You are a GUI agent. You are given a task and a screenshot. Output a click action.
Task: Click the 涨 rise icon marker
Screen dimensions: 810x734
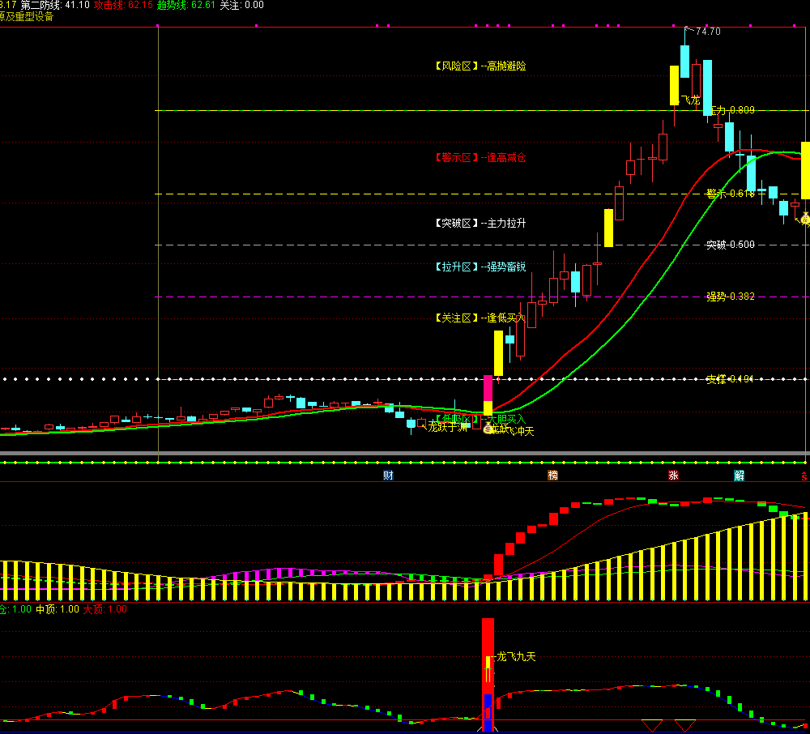click(673, 476)
